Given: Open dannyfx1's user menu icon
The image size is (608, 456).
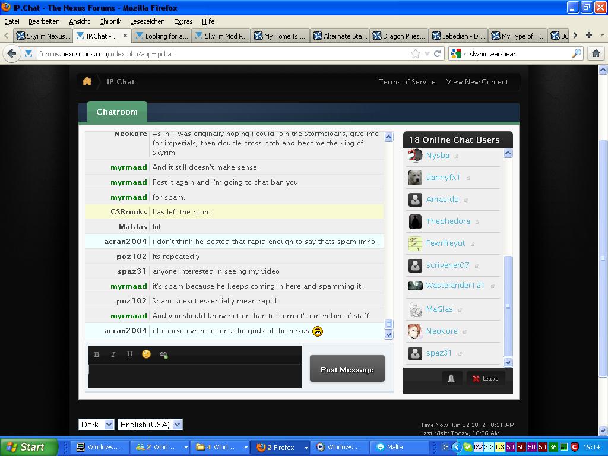Looking at the screenshot, I should point(468,178).
